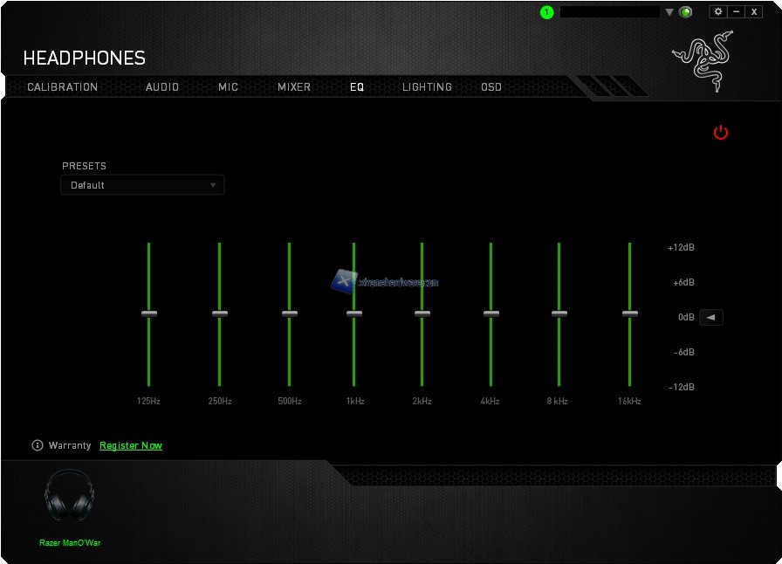Expand the user account dropdown arrow

(x=669, y=12)
